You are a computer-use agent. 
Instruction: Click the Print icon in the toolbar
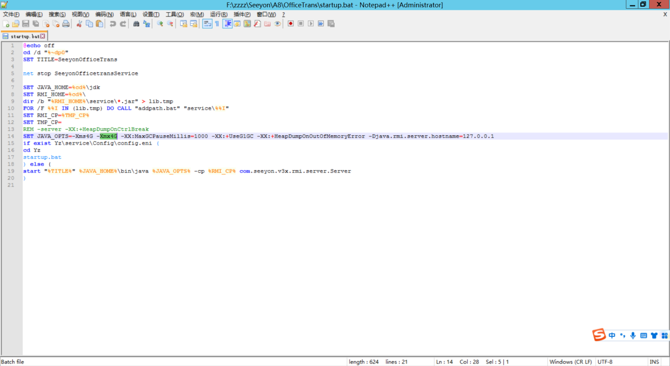click(66, 24)
